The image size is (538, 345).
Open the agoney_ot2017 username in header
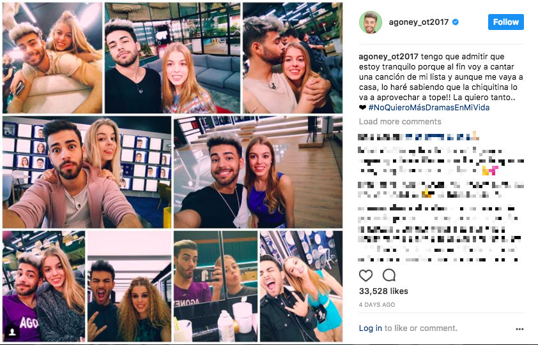tap(419, 22)
